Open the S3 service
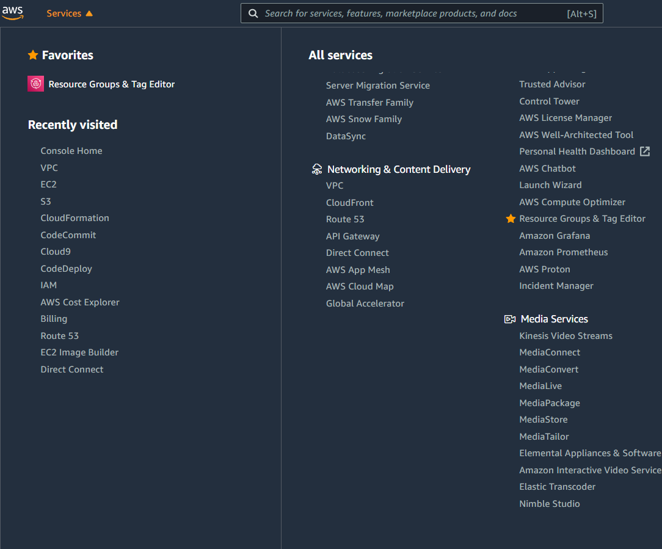Image resolution: width=662 pixels, height=549 pixels. [x=45, y=201]
